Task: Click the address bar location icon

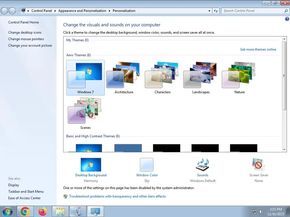Action: point(23,10)
